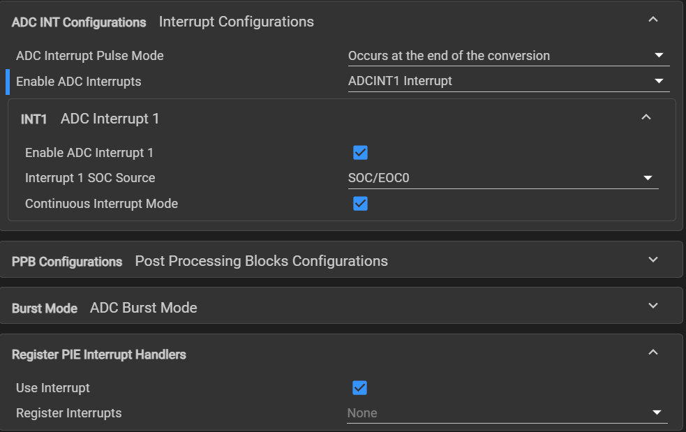Expand PPB Configurations with its chevron arrow
686x432 pixels.
point(653,260)
